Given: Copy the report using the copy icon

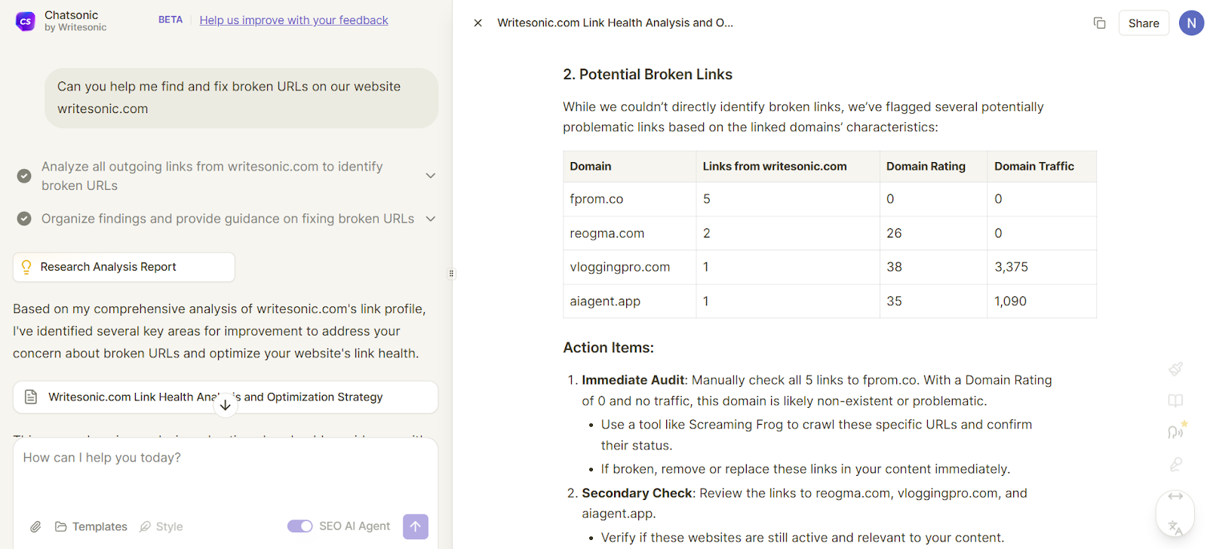Looking at the screenshot, I should (x=1099, y=23).
